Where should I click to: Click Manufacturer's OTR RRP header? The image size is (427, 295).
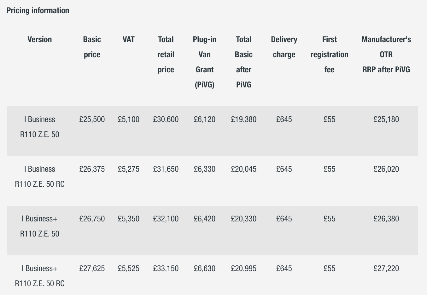[386, 54]
